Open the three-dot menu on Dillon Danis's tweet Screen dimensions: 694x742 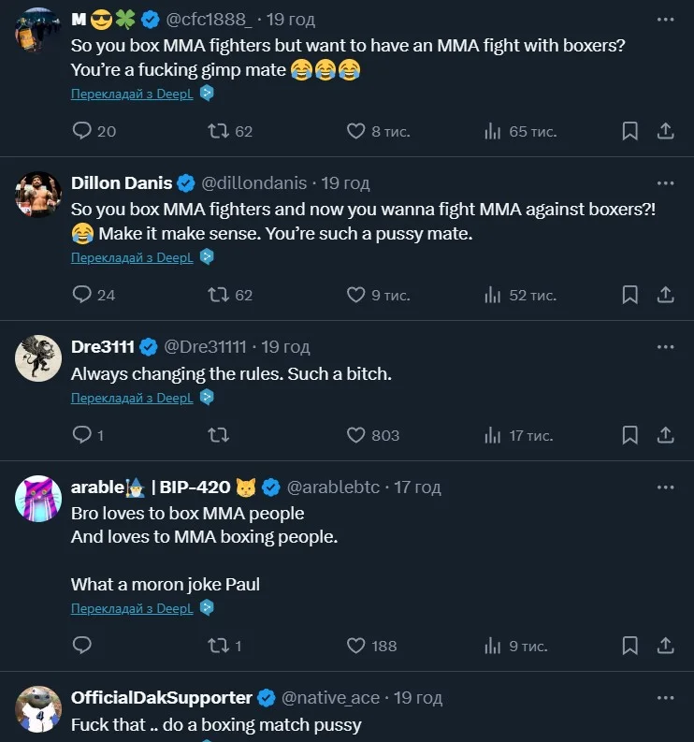[x=665, y=182]
